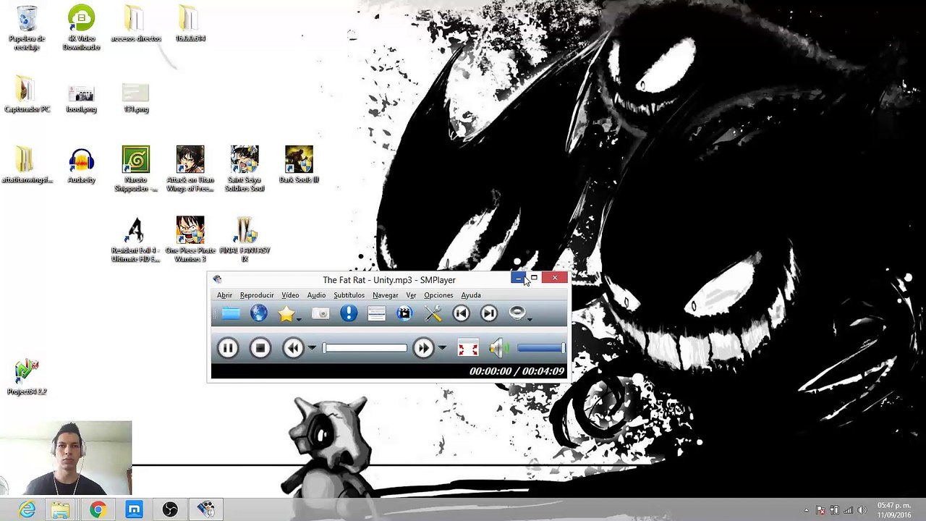Click the globe Open URL icon in SMPlayer
This screenshot has height=521, width=926.
[259, 313]
